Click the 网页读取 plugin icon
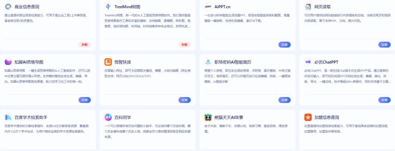The width and height of the screenshot is (395, 151). coord(308,7)
